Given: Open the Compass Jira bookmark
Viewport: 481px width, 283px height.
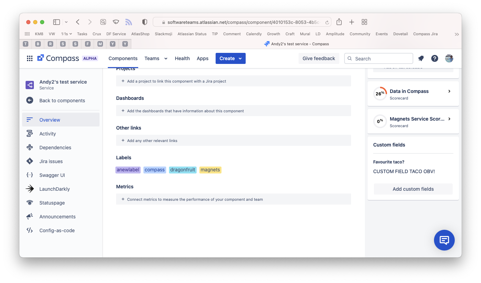Looking at the screenshot, I should tap(425, 34).
